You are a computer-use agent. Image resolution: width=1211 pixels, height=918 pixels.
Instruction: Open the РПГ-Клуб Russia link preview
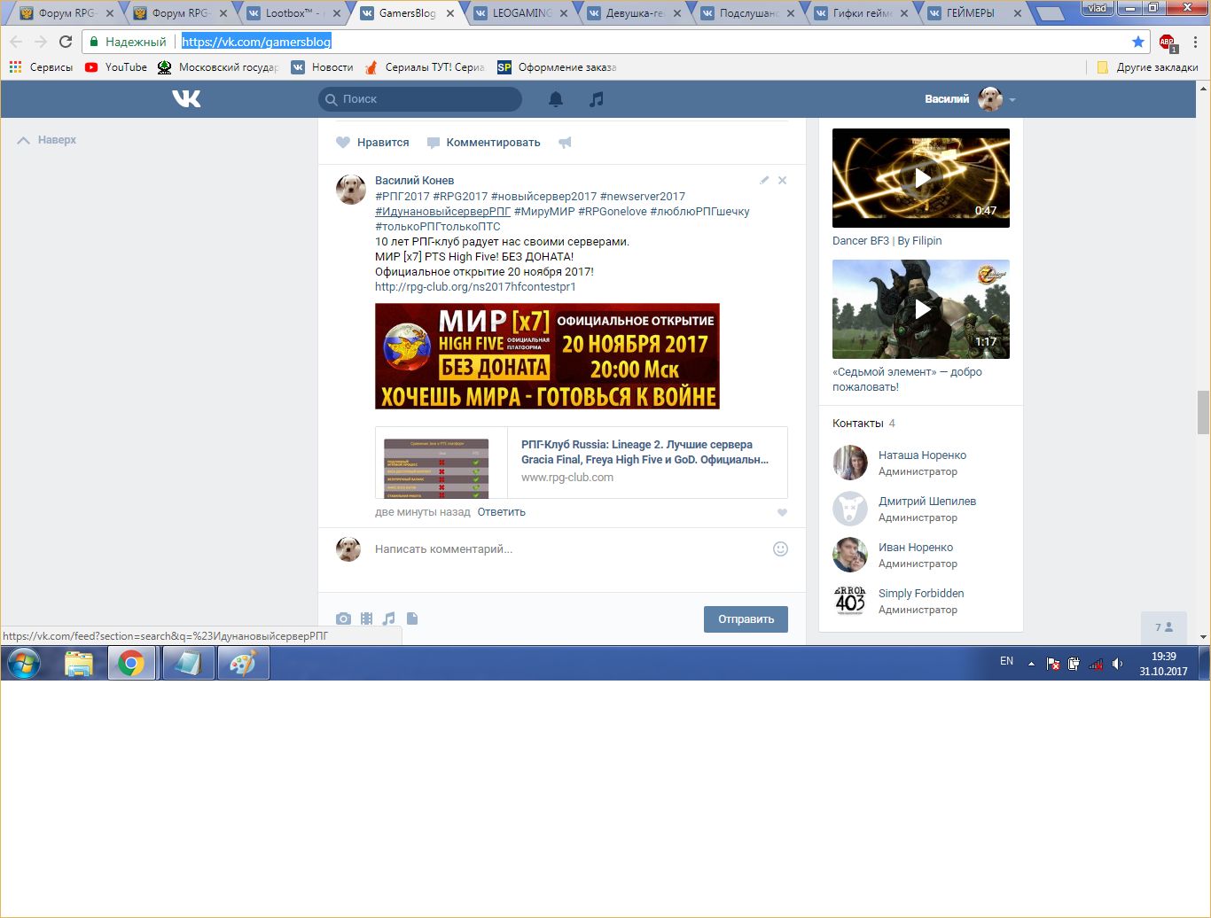coord(582,463)
